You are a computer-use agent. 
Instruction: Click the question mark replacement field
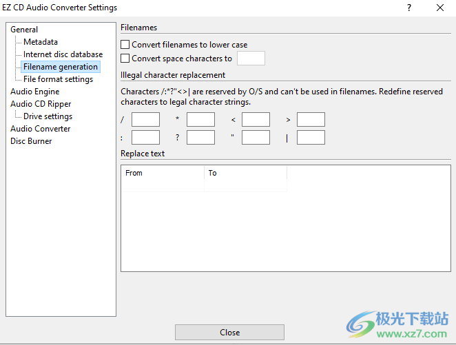pyautogui.click(x=200, y=138)
